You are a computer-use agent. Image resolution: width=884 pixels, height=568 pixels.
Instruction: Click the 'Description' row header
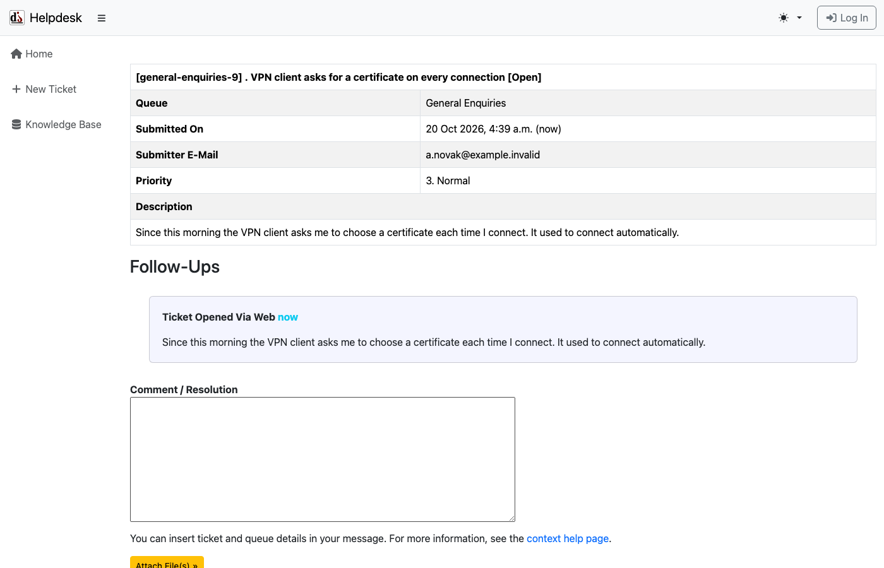164,207
